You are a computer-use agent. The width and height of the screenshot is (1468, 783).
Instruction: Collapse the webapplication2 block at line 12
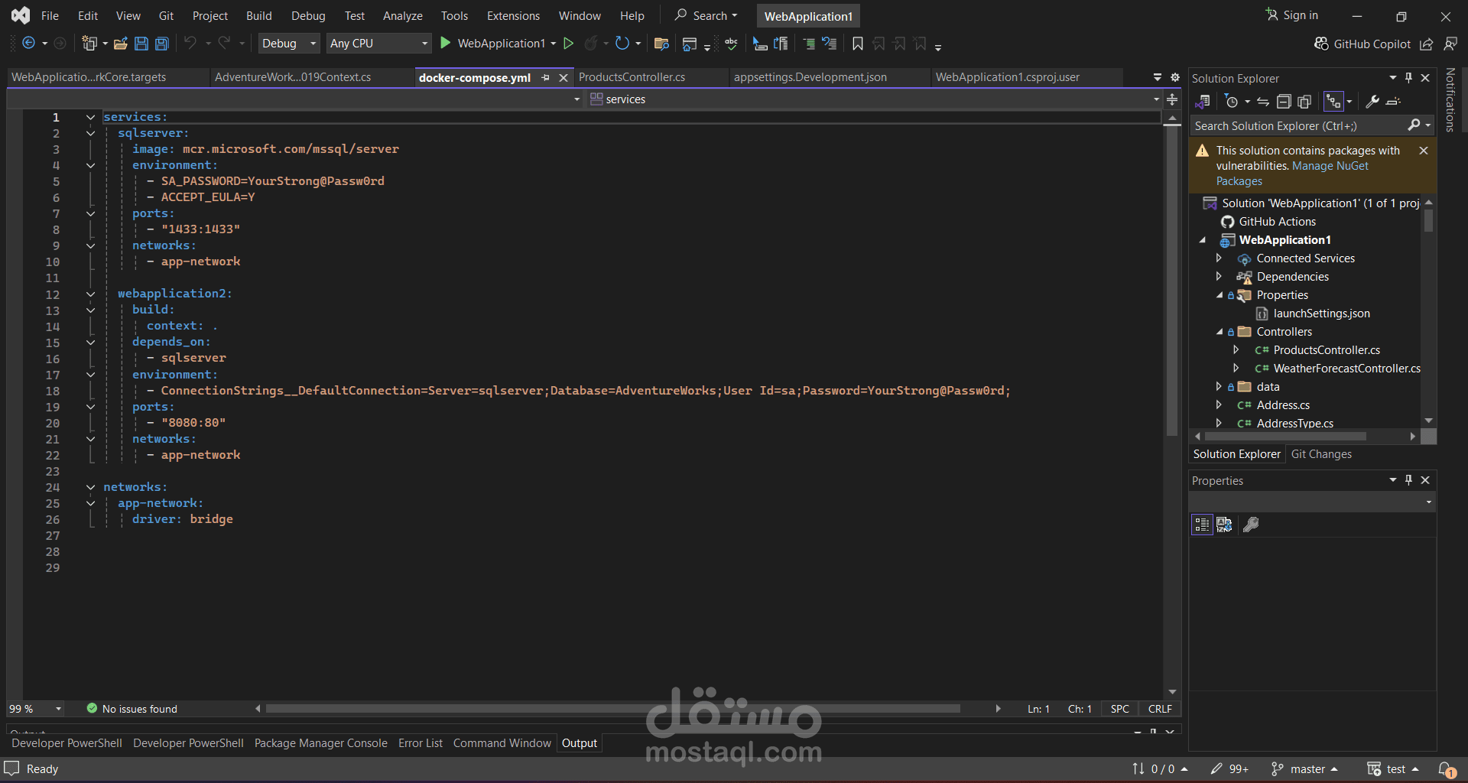[x=90, y=294]
